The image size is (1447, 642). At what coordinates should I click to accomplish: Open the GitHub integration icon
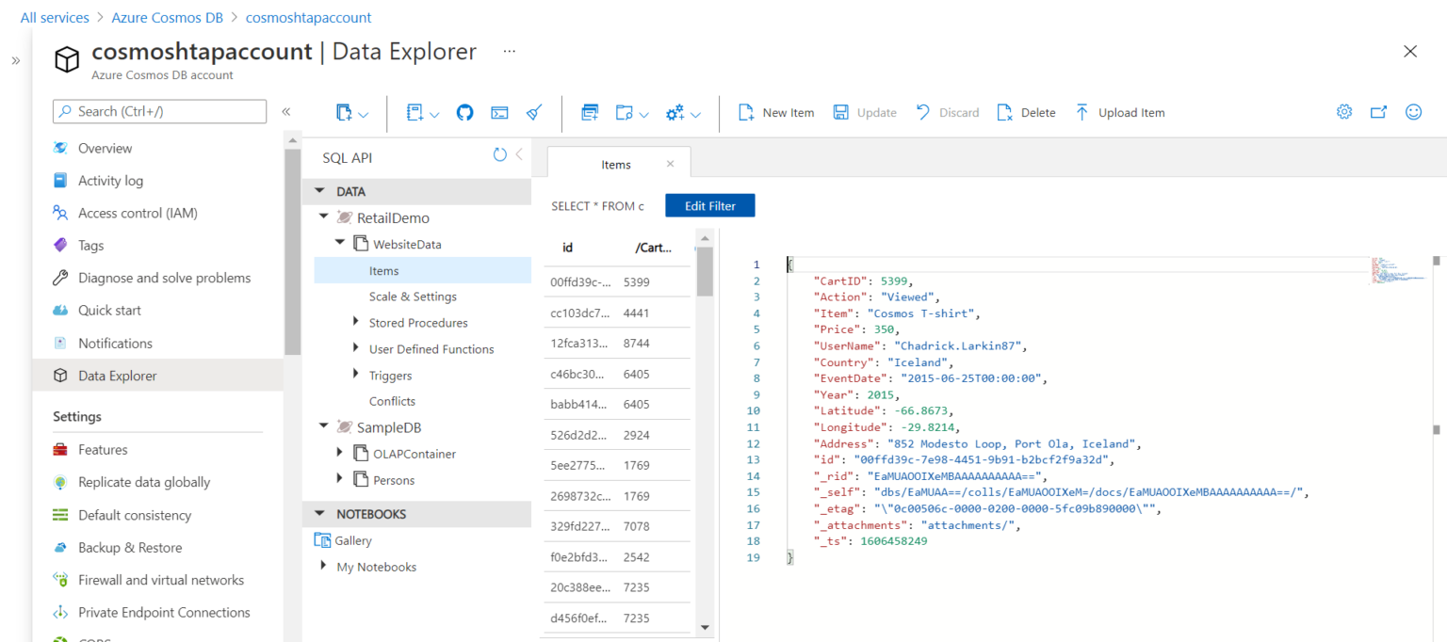(464, 112)
